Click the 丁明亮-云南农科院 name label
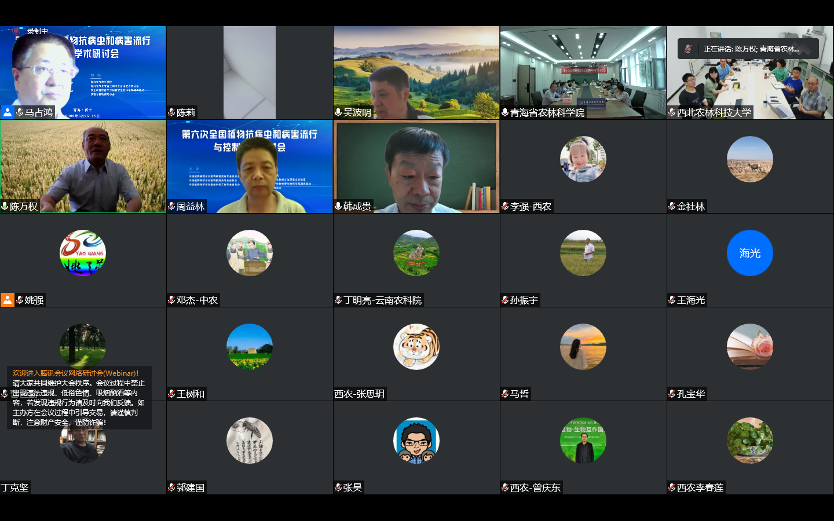Viewport: 834px width, 521px height. [382, 300]
